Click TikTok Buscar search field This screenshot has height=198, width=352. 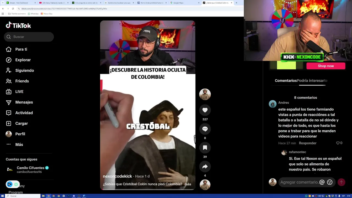point(29,37)
